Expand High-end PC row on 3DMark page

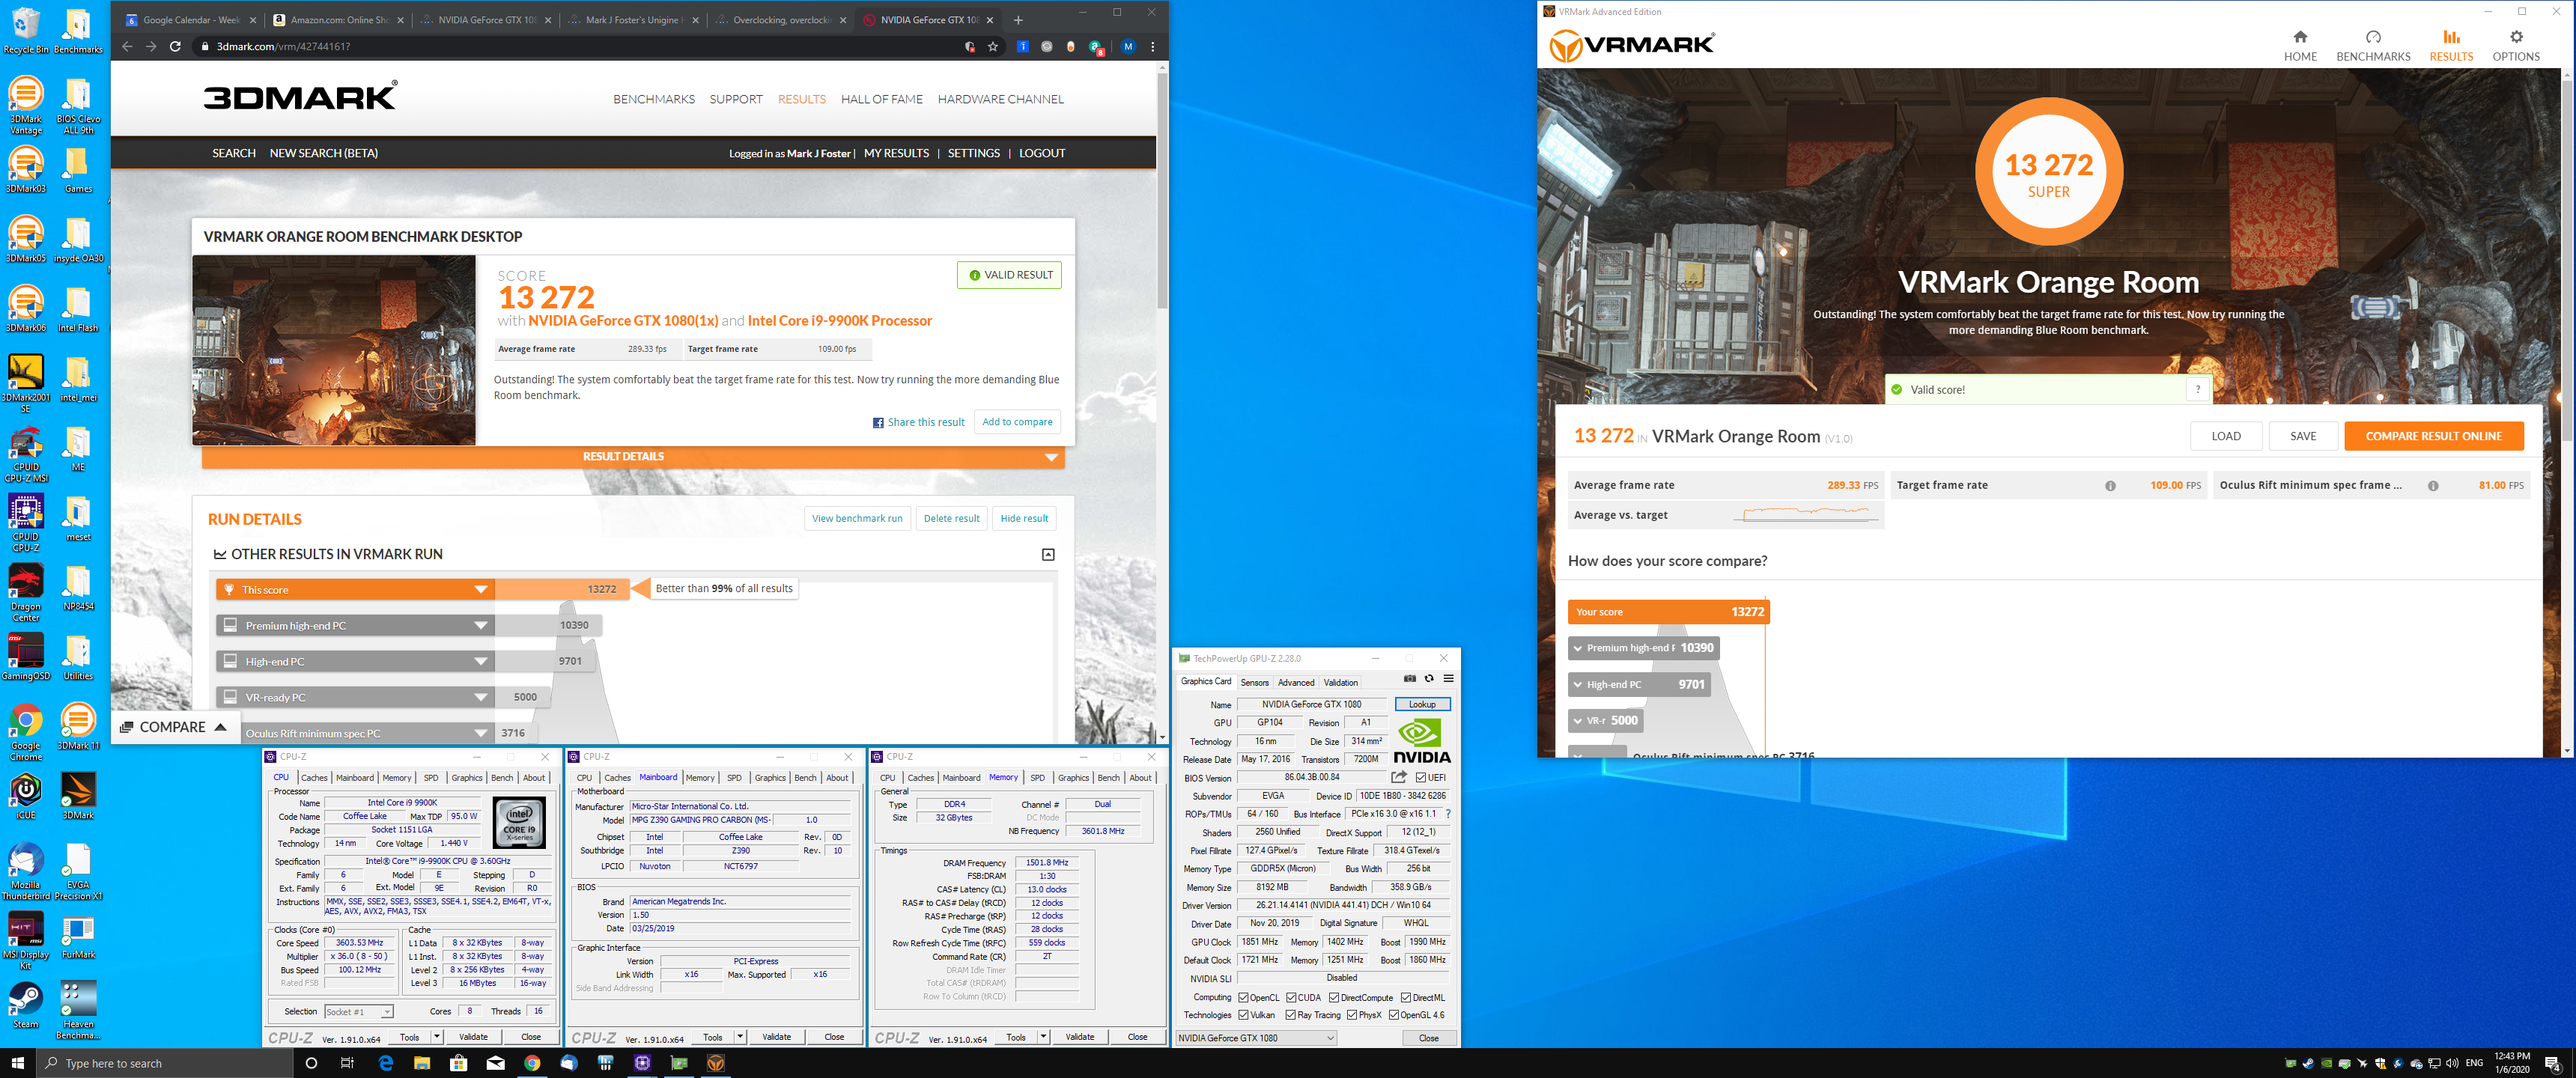480,662
